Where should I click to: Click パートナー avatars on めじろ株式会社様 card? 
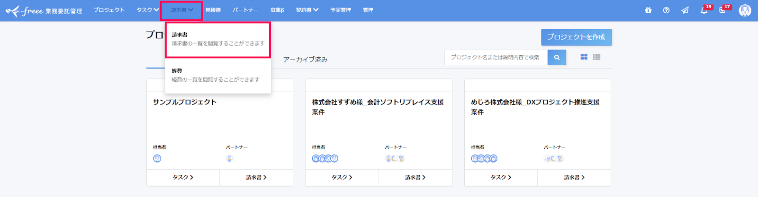point(554,159)
